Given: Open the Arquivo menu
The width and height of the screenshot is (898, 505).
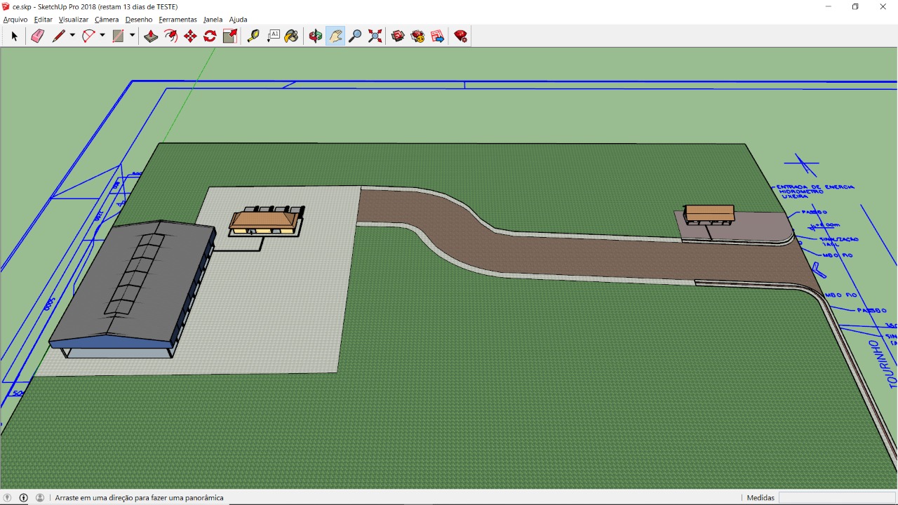Looking at the screenshot, I should tap(15, 20).
